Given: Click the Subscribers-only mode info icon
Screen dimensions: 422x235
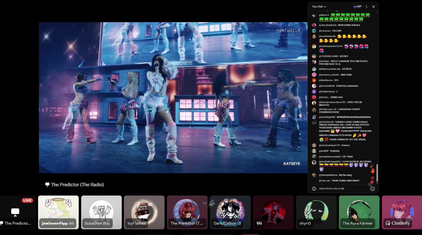Looking at the screenshot, I should point(314,189).
